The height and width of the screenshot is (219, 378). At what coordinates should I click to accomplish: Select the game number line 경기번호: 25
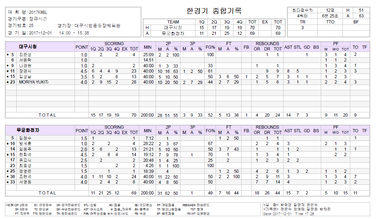pyautogui.click(x=21, y=26)
